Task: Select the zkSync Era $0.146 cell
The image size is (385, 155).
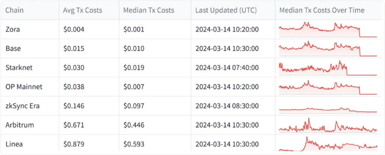Action: click(89, 106)
